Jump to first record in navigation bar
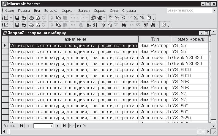The image size is (218, 136). click(x=22, y=126)
